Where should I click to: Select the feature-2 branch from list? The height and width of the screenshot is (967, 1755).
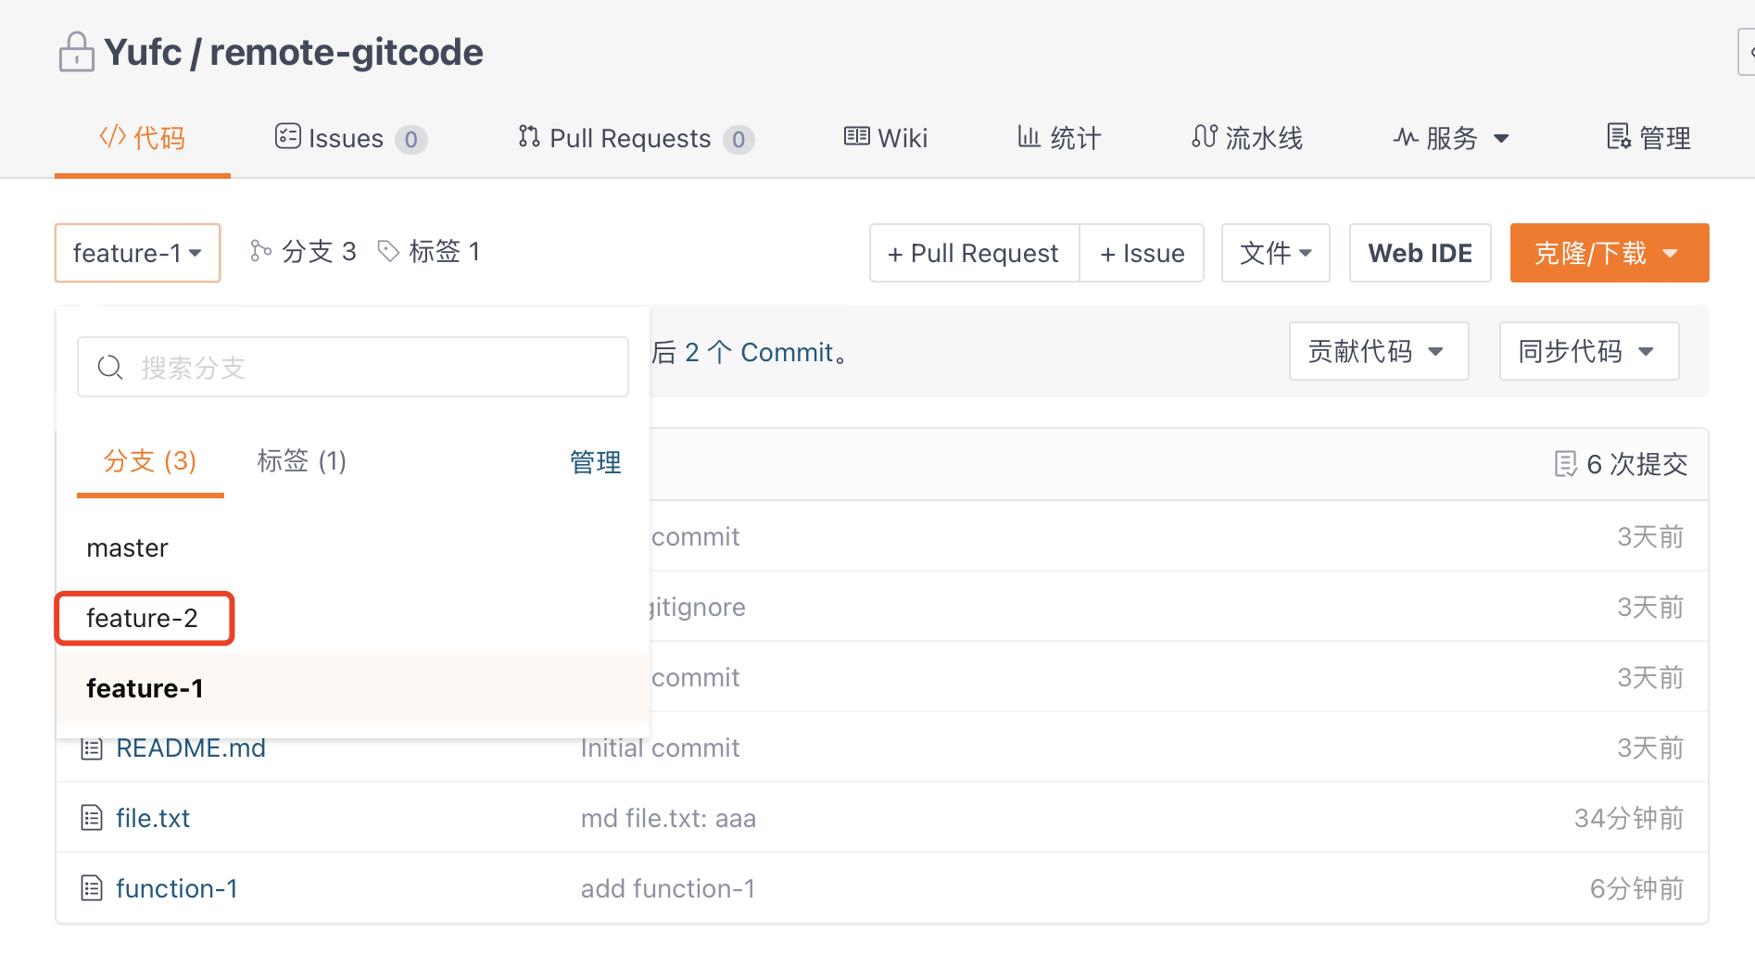click(x=143, y=618)
